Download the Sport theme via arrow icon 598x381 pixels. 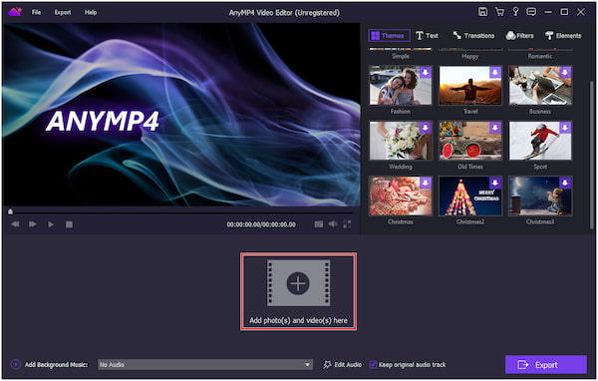pyautogui.click(x=565, y=128)
